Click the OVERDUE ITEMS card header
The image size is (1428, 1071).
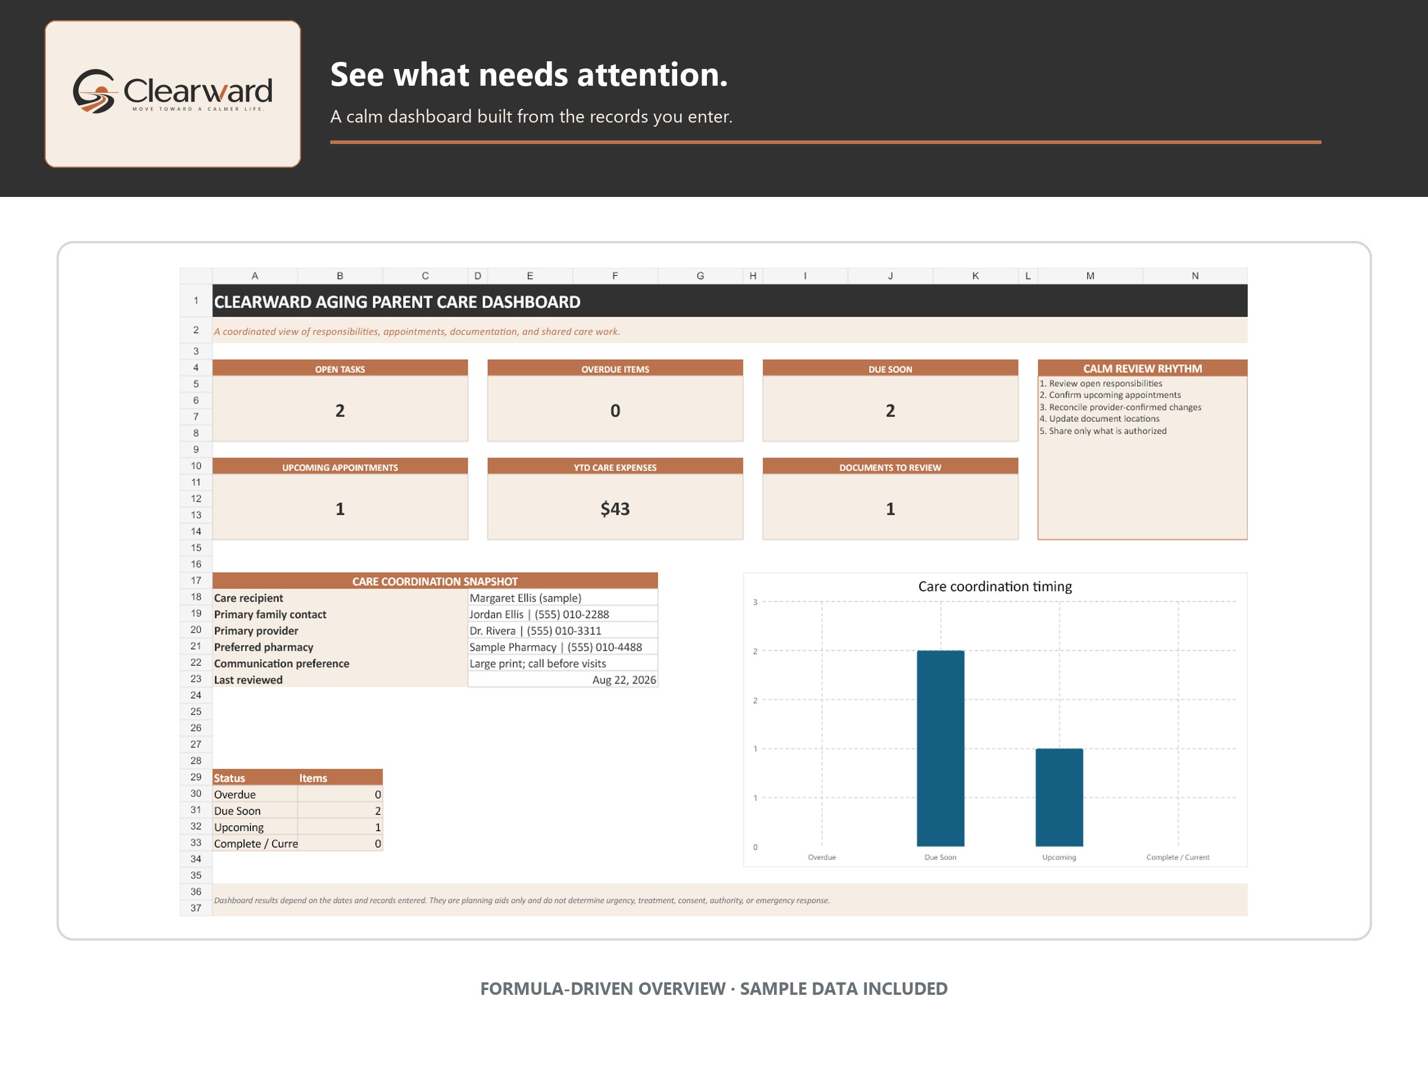(615, 369)
